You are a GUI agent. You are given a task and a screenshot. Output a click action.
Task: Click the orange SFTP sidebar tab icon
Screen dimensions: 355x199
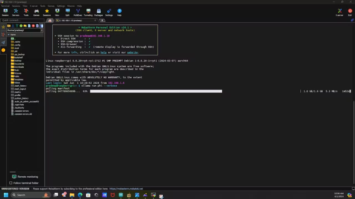click(3, 50)
